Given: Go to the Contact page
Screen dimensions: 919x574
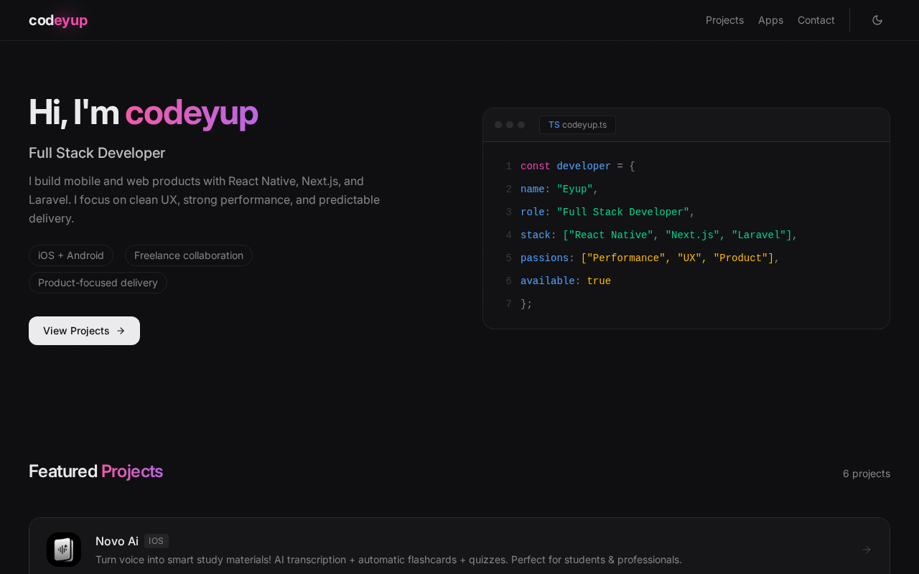Looking at the screenshot, I should point(816,20).
